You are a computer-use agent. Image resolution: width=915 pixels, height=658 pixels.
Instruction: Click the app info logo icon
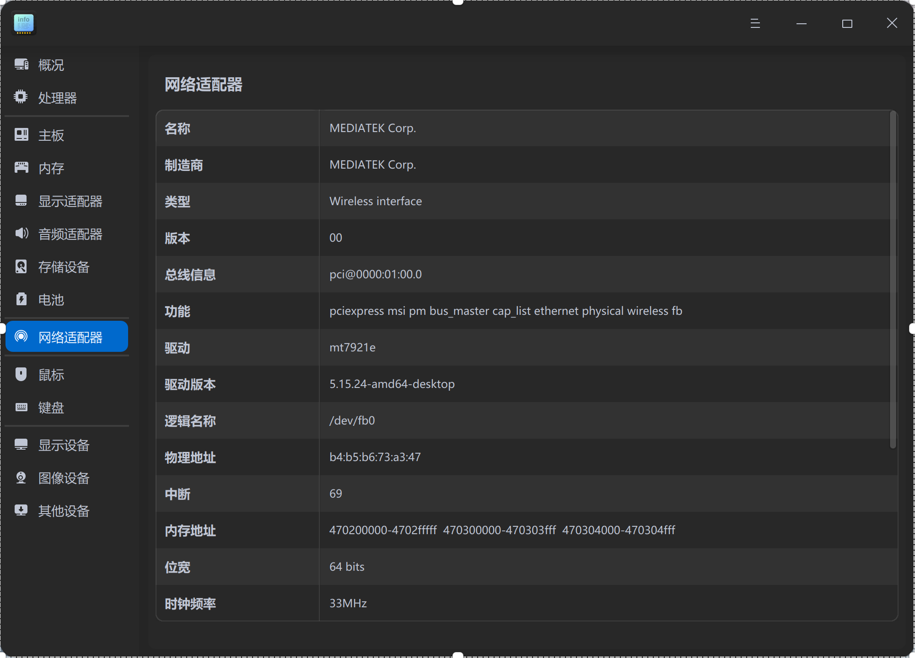[23, 23]
